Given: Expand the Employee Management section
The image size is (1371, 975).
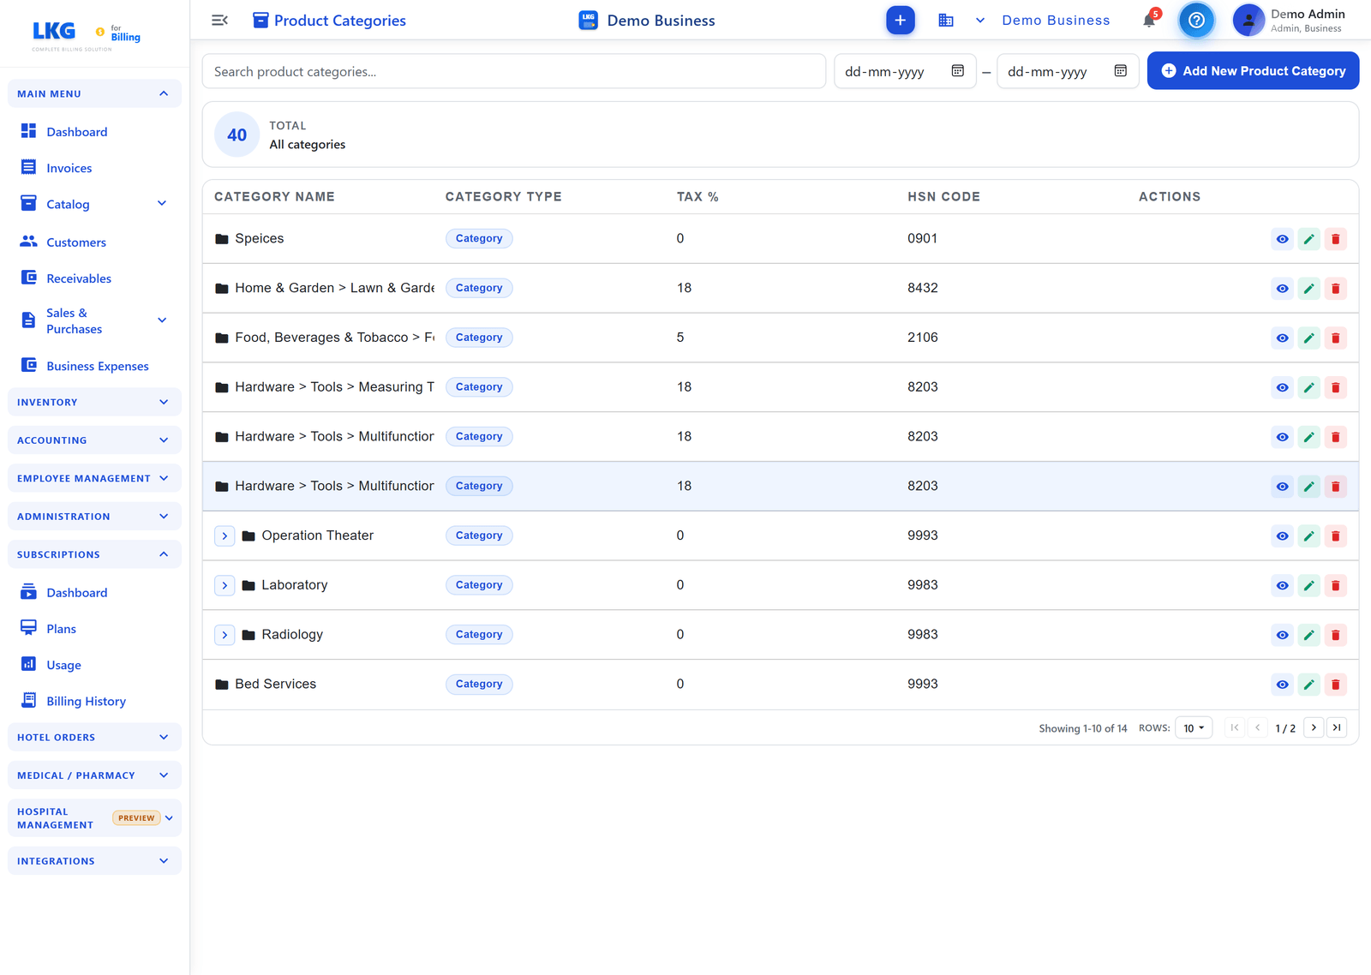Looking at the screenshot, I should (94, 478).
